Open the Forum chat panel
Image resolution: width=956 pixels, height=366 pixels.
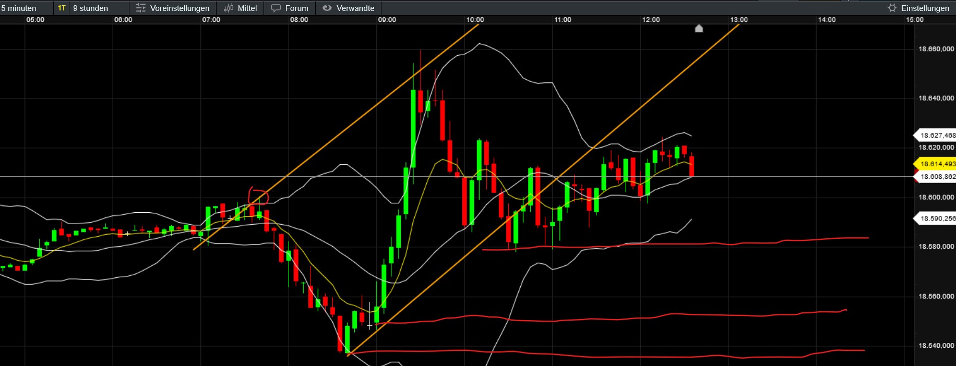(x=290, y=8)
